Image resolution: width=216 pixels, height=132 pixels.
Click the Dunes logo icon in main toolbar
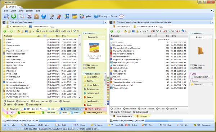(x=75, y=16)
